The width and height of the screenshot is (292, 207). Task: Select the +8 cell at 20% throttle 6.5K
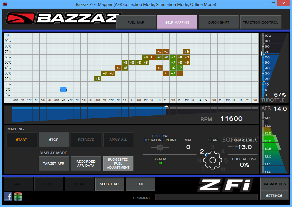tap(98, 79)
